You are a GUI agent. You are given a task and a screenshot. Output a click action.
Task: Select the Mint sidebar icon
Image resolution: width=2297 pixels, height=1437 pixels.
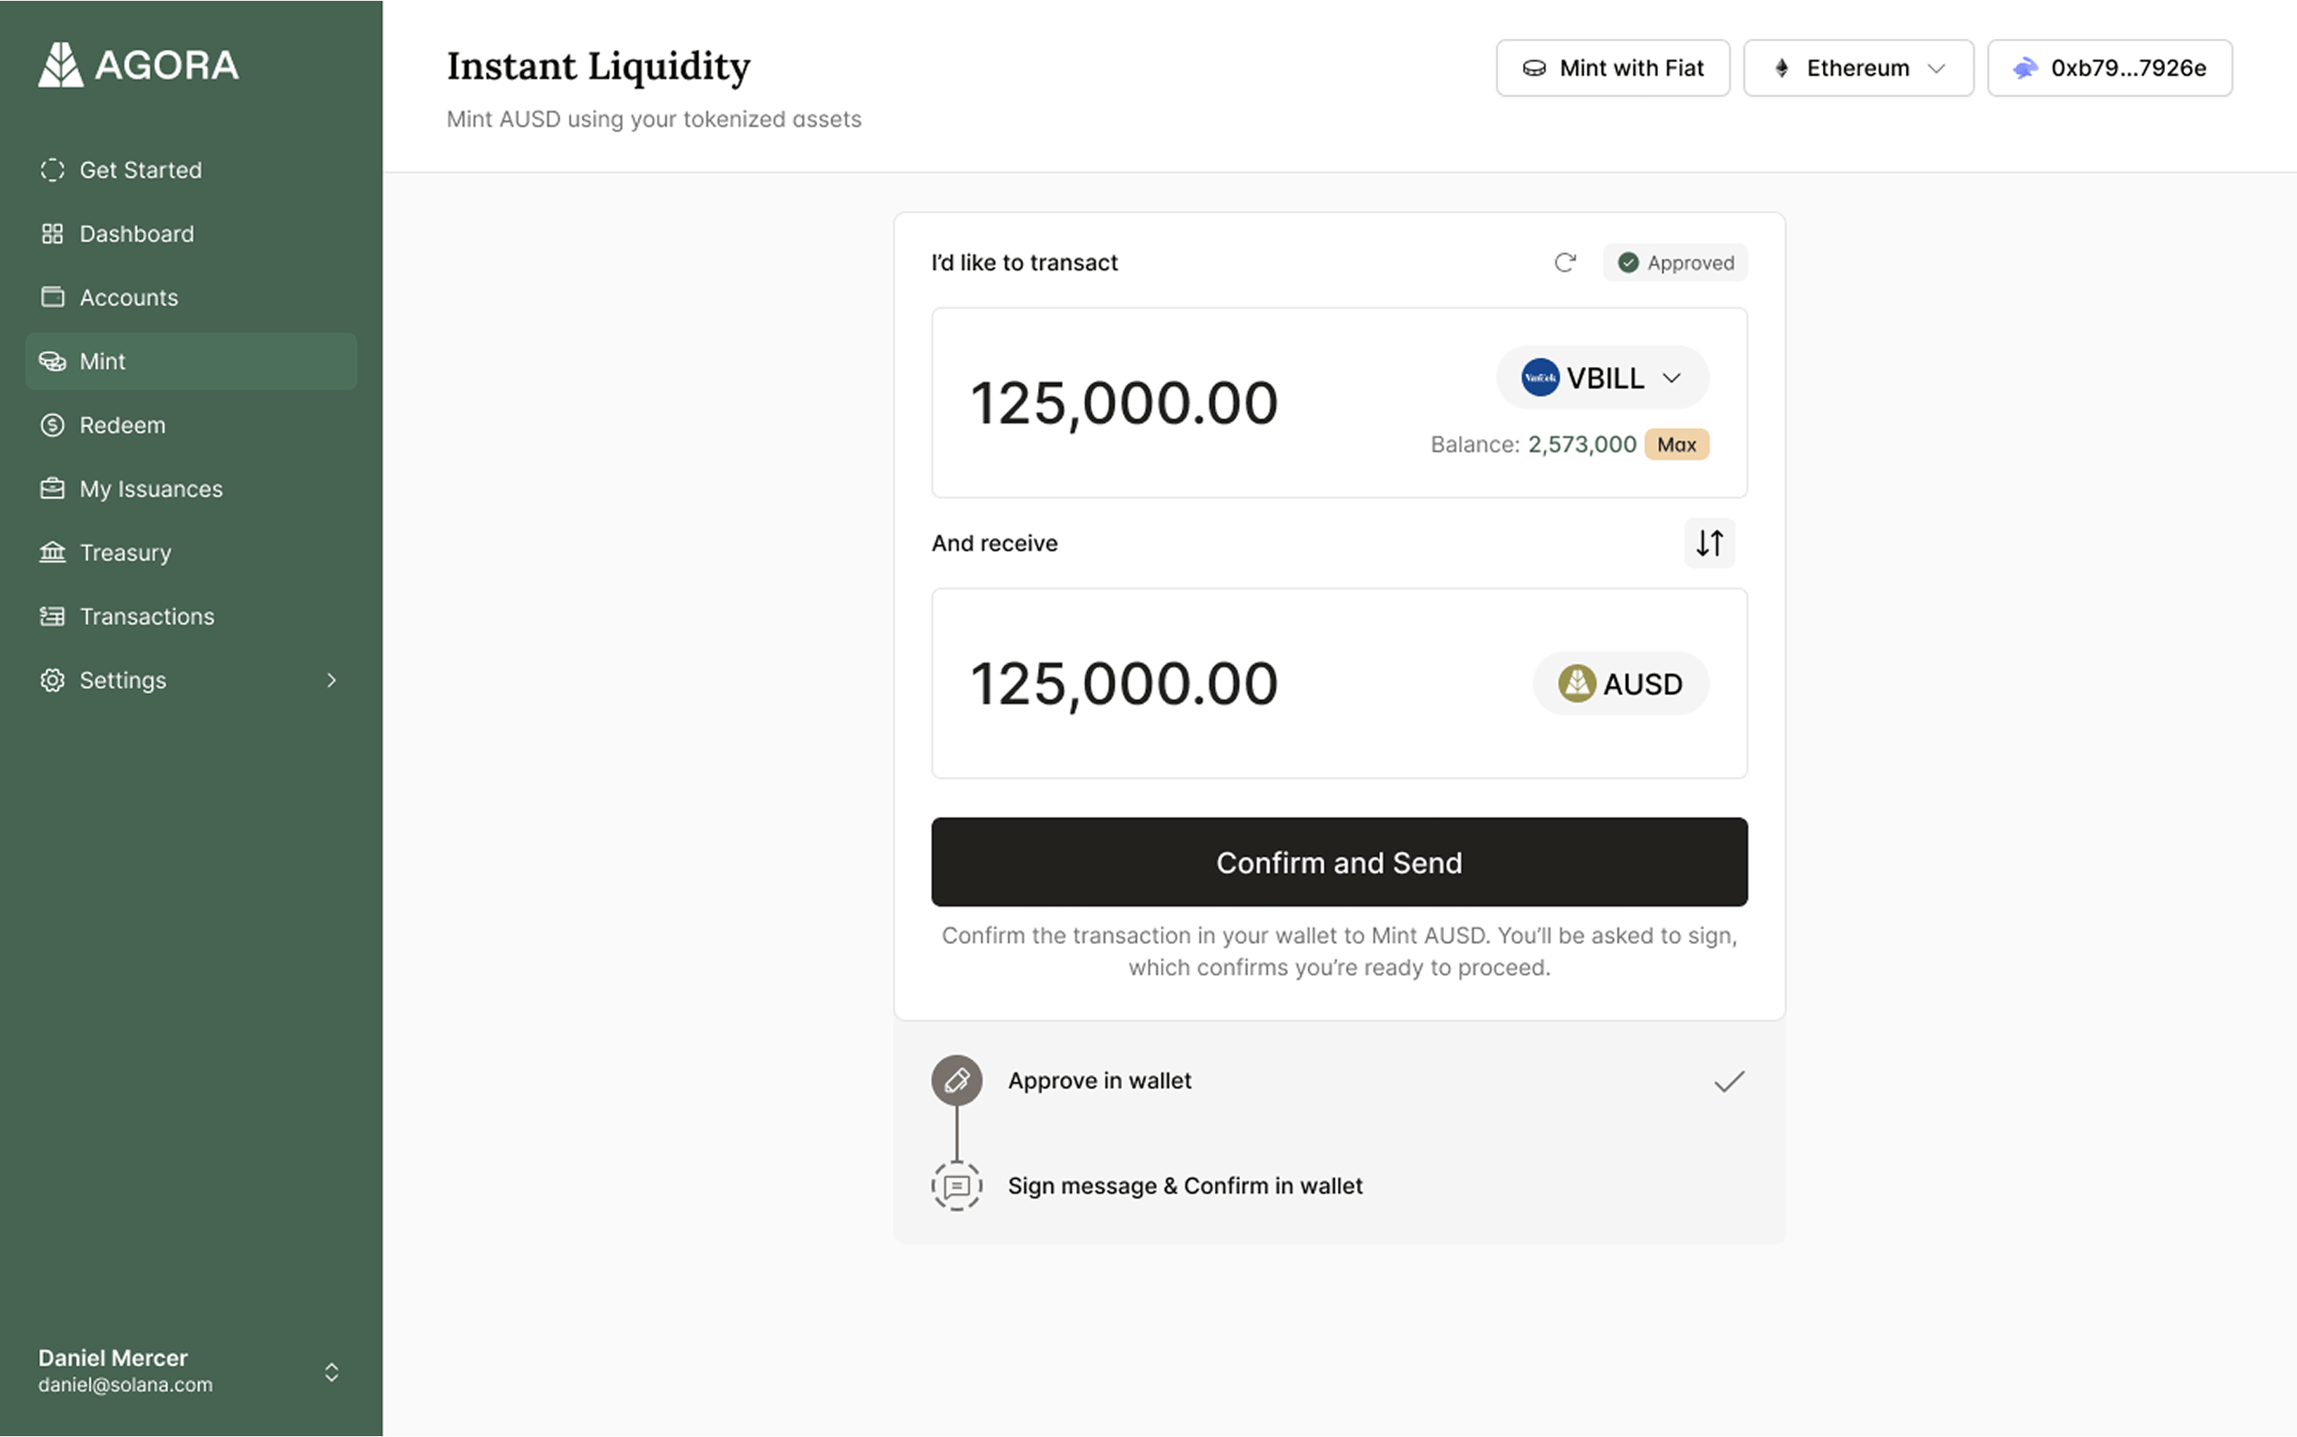(x=52, y=360)
